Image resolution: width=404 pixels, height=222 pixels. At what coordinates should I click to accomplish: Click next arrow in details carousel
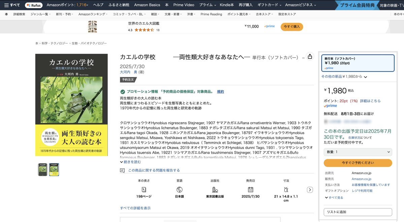click(x=310, y=190)
